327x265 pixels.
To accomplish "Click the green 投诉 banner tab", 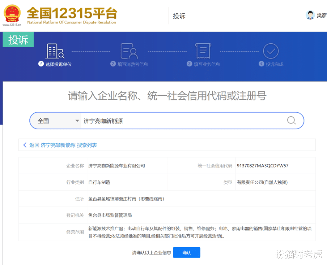I will [18, 40].
